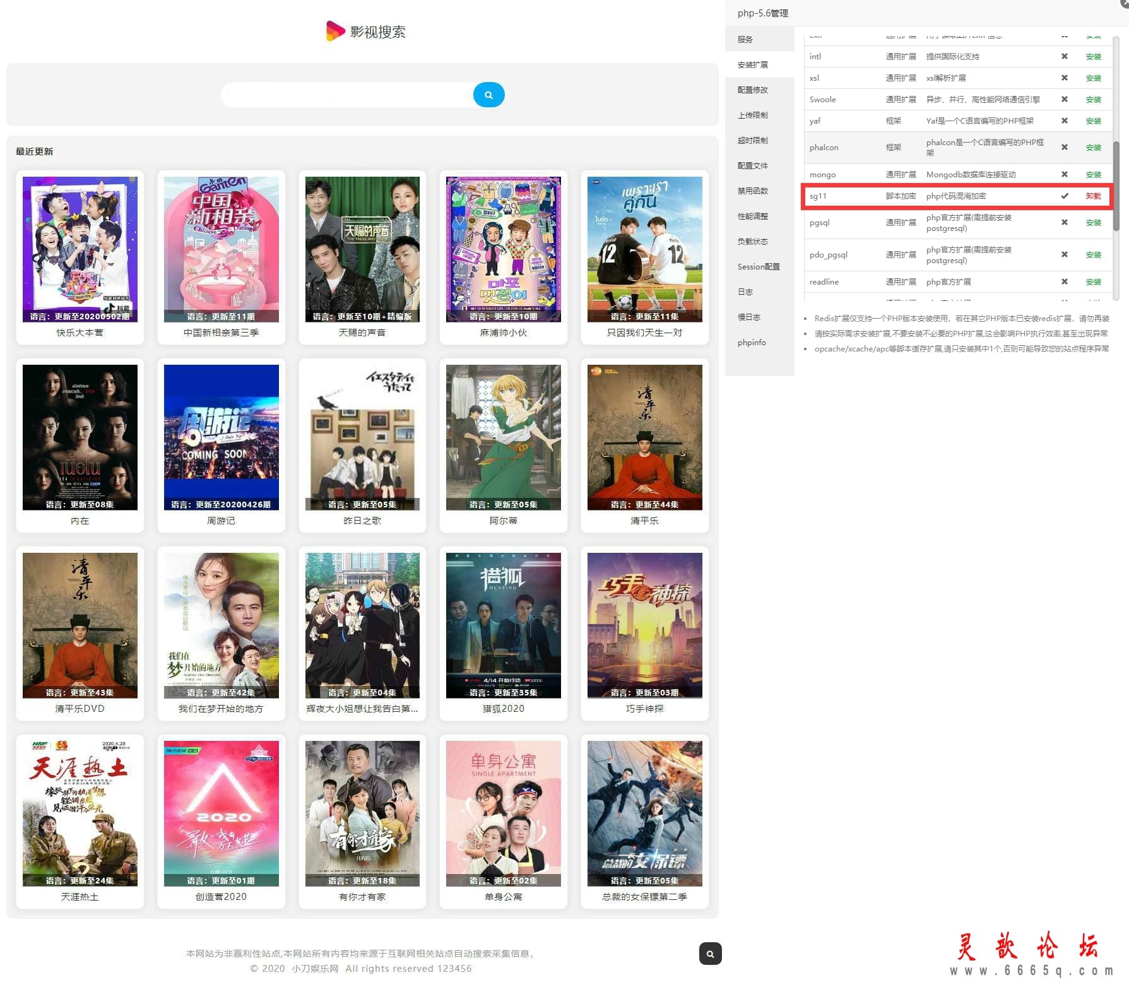This screenshot has height=987, width=1129.
Task: Open the 慢日志 tab
Action: click(760, 317)
